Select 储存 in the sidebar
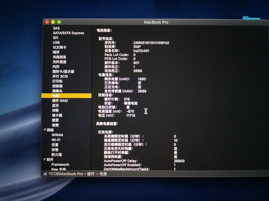 (56, 52)
